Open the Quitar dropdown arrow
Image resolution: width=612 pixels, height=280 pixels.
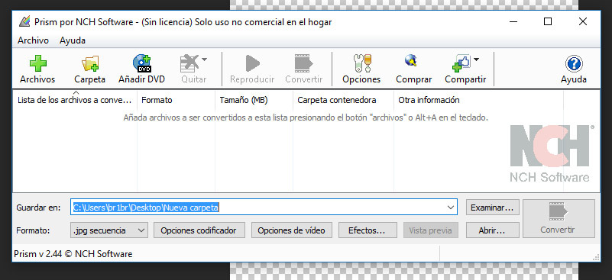(x=204, y=60)
